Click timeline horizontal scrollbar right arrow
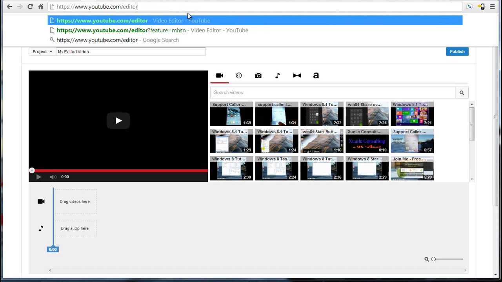The height and width of the screenshot is (282, 502). point(466,270)
